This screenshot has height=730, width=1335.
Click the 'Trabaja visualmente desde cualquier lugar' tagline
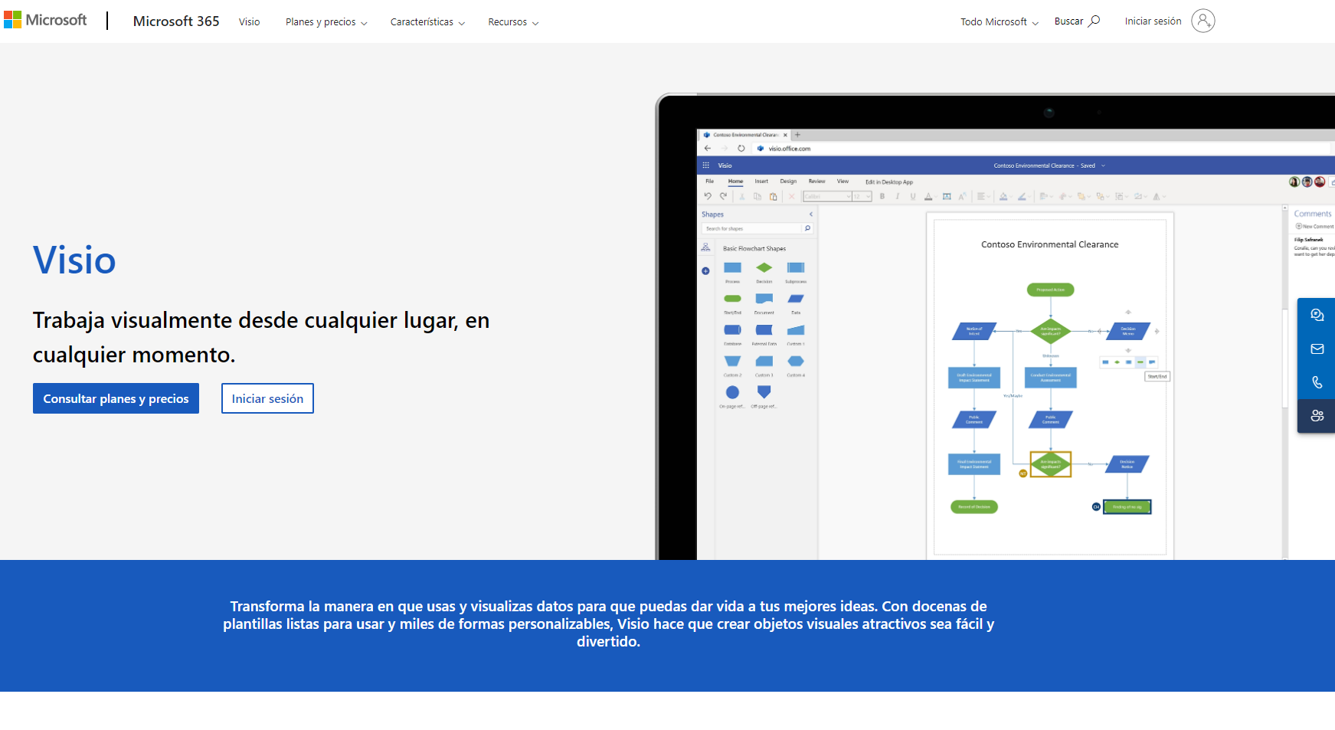pyautogui.click(x=261, y=337)
